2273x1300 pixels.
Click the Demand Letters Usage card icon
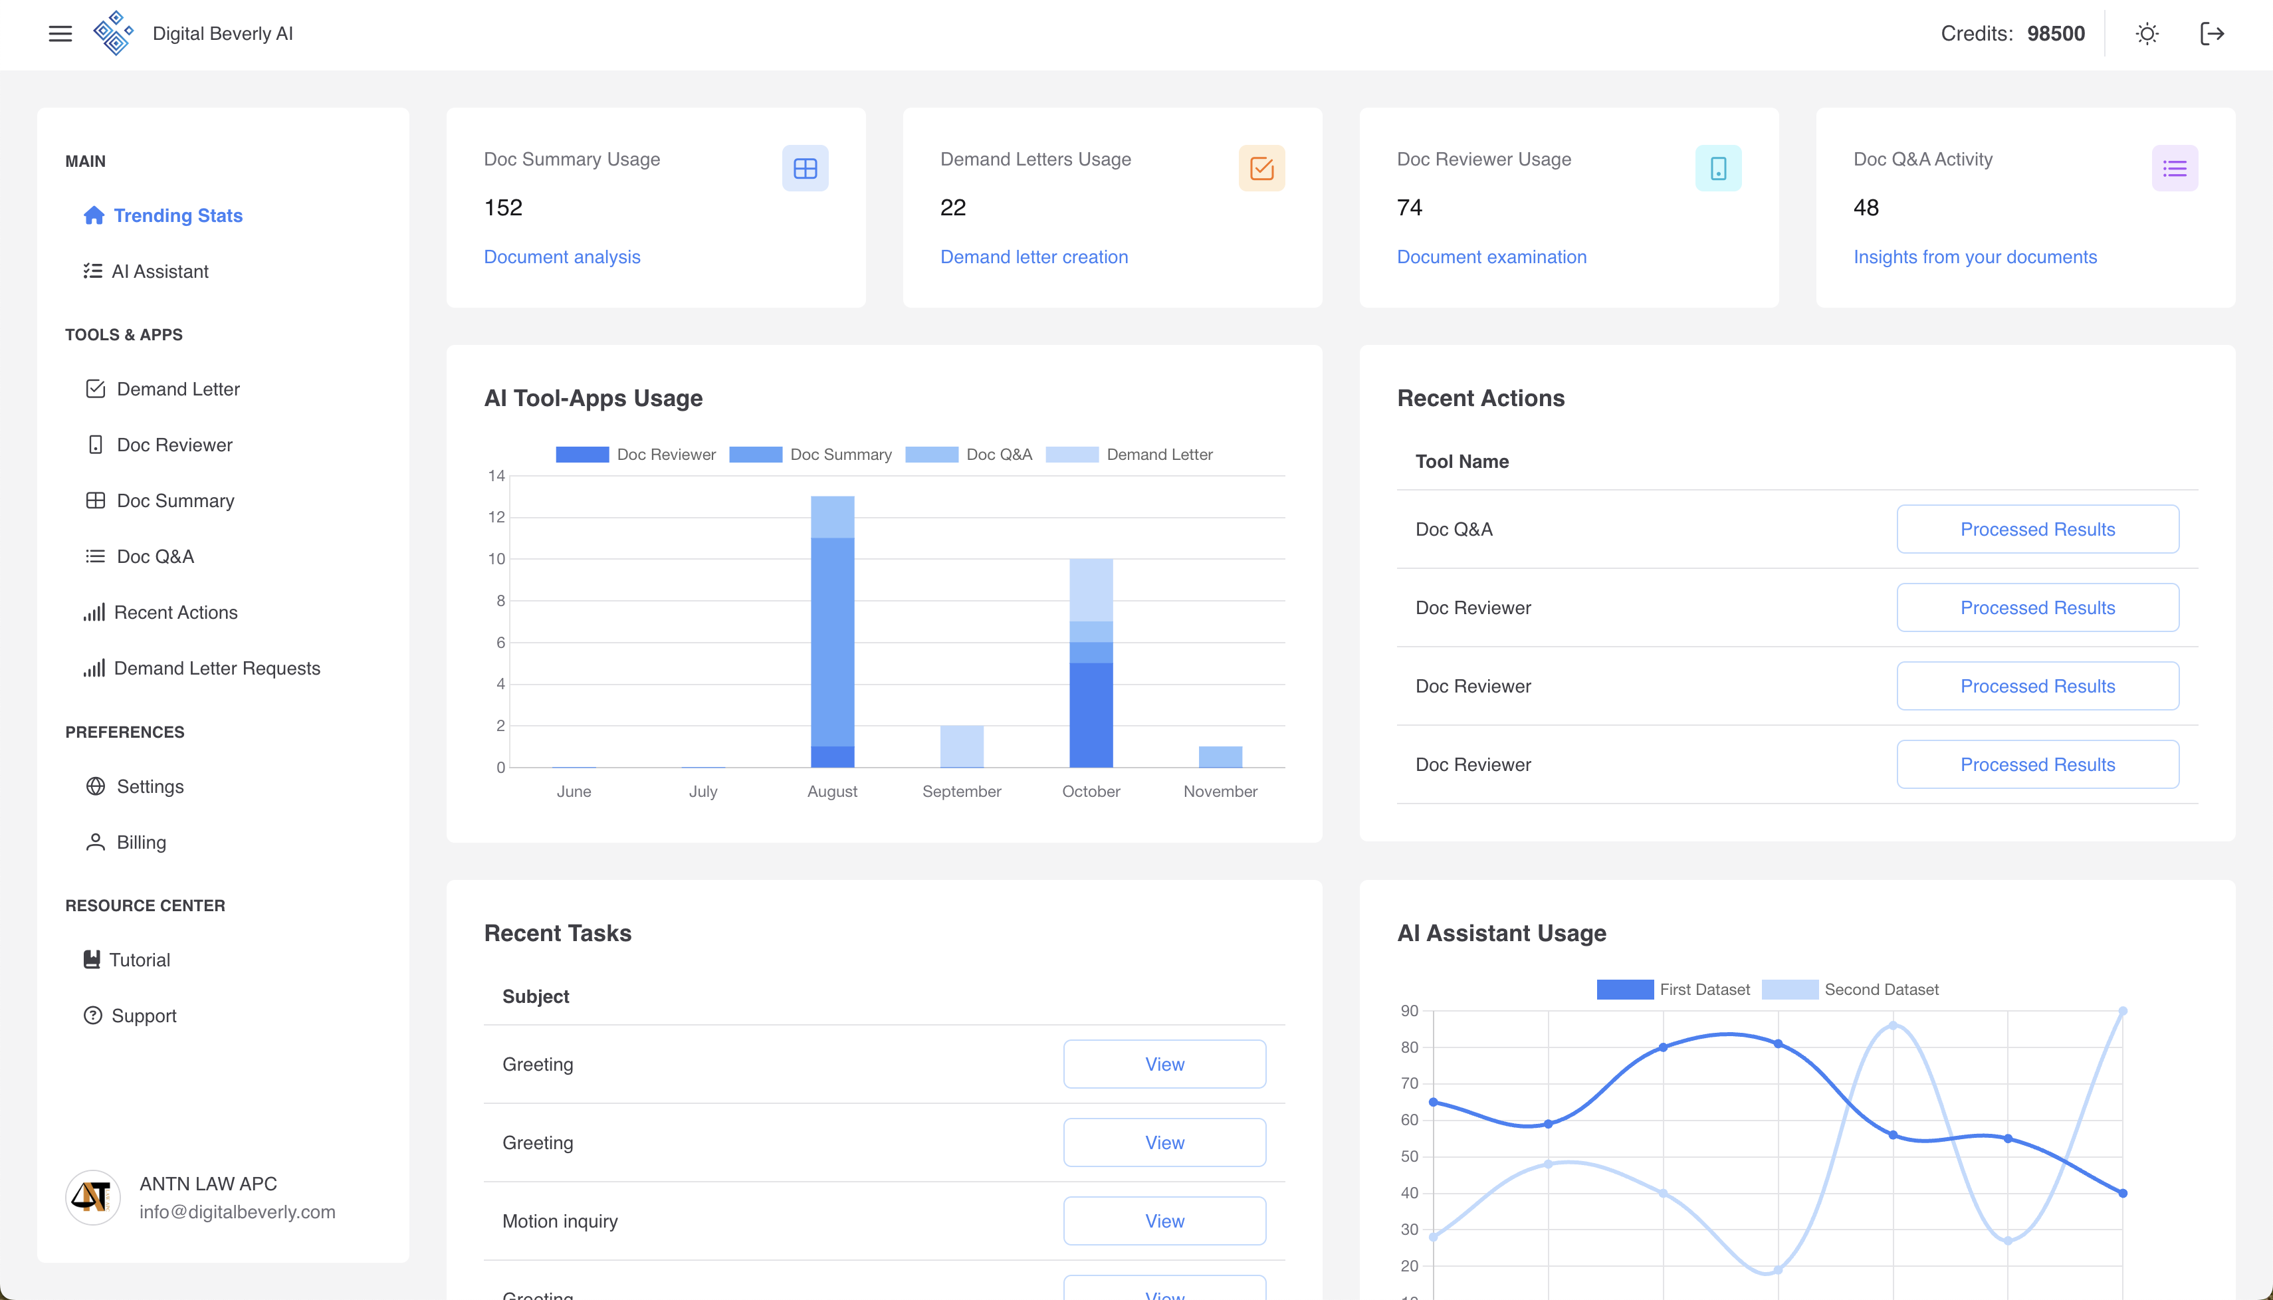(1261, 168)
